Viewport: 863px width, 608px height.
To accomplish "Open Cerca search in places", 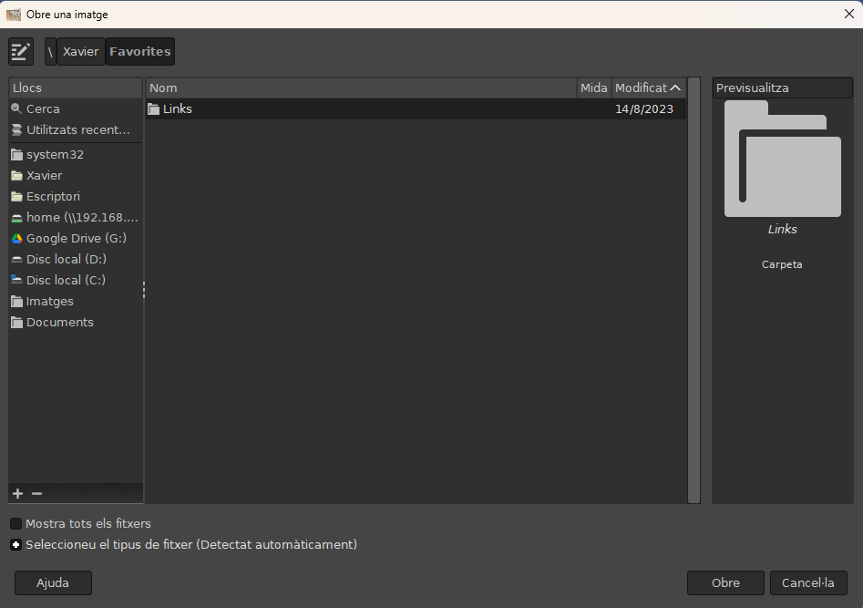I will click(x=76, y=109).
